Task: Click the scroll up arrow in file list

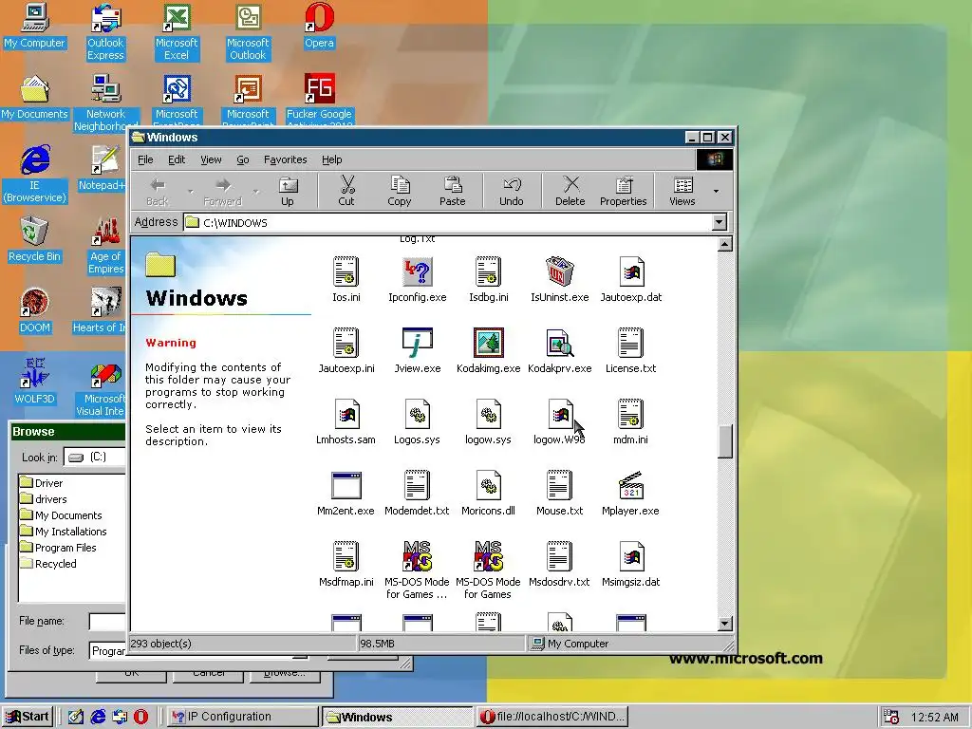Action: [x=725, y=244]
